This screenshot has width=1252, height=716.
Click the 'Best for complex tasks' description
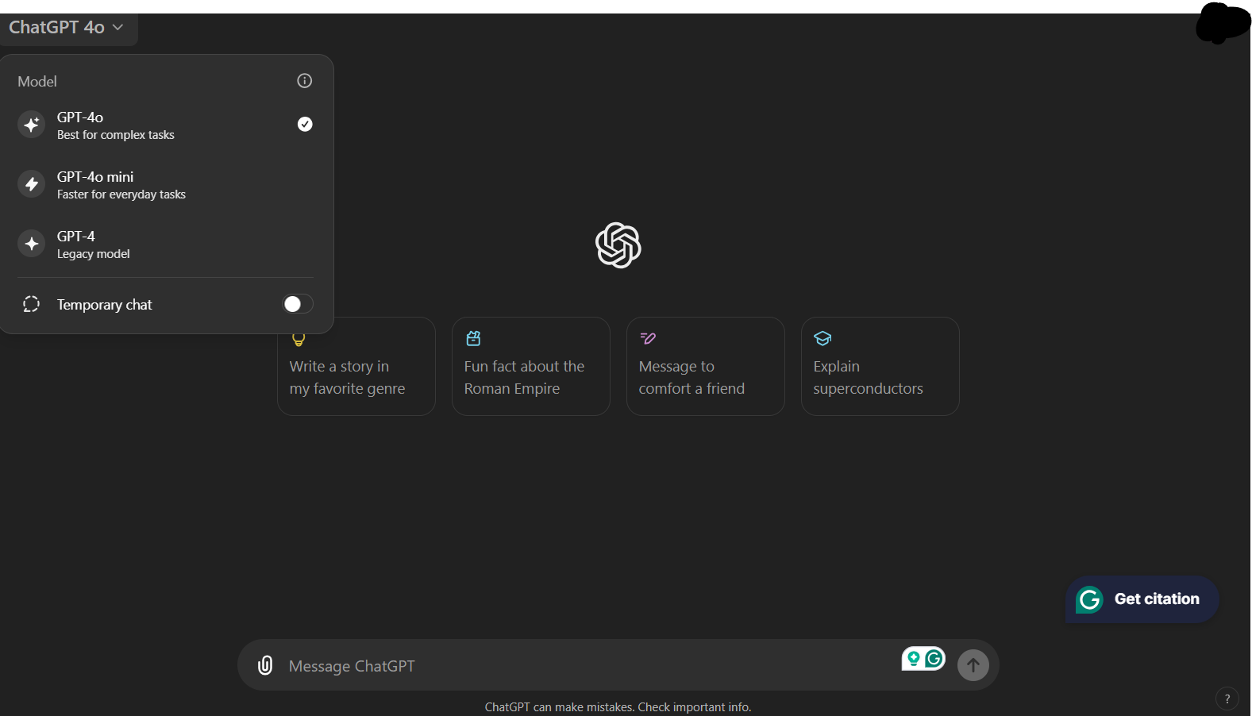(x=116, y=135)
